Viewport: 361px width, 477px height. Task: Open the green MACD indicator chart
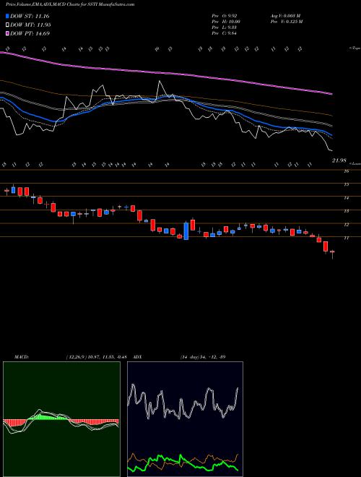point(61,419)
